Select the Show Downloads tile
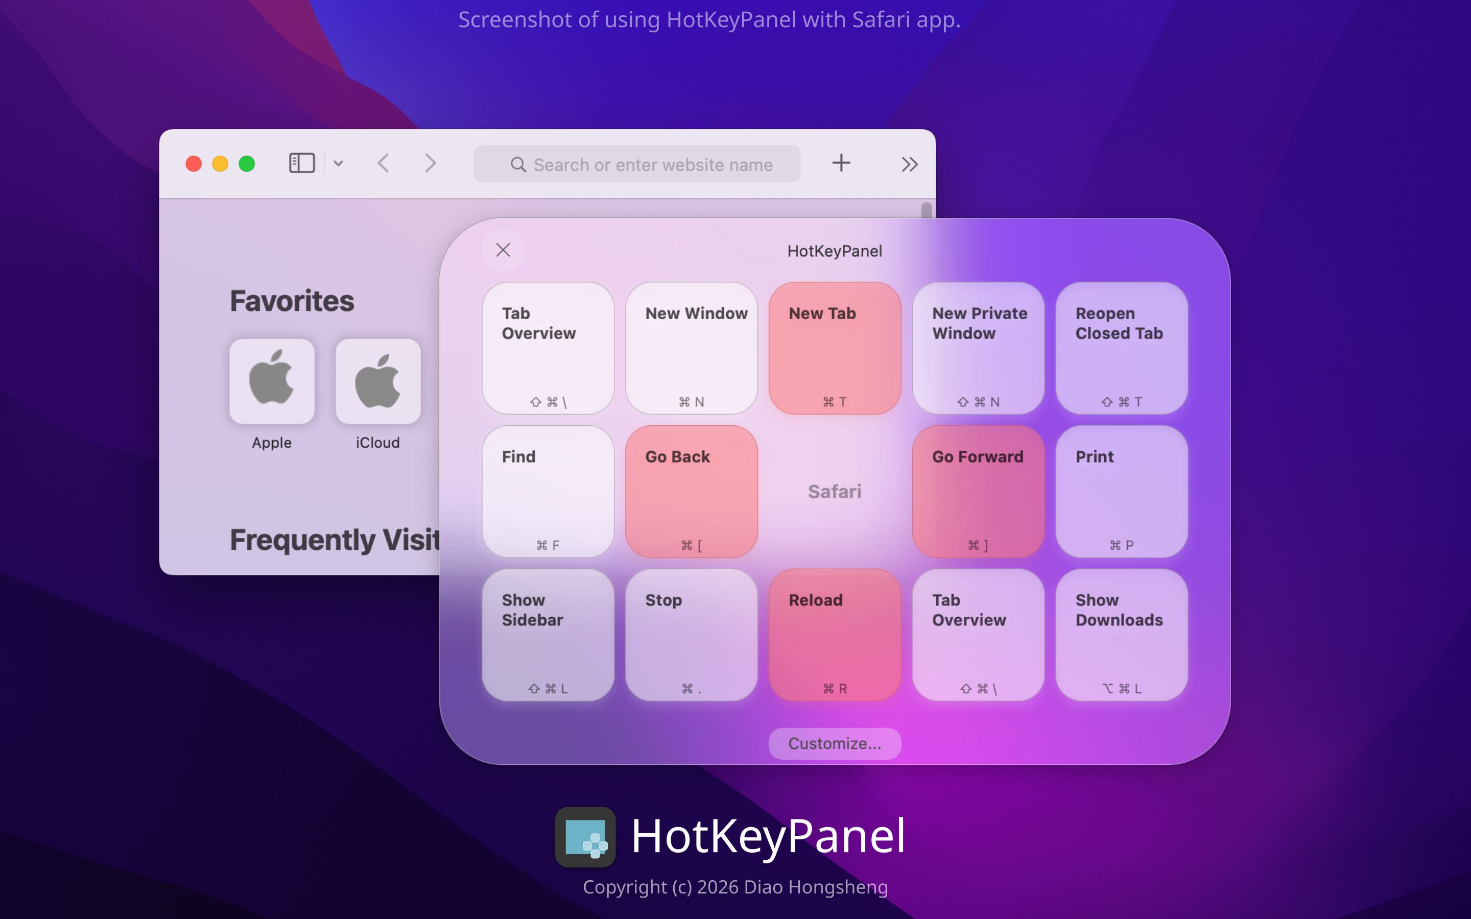 click(1122, 635)
